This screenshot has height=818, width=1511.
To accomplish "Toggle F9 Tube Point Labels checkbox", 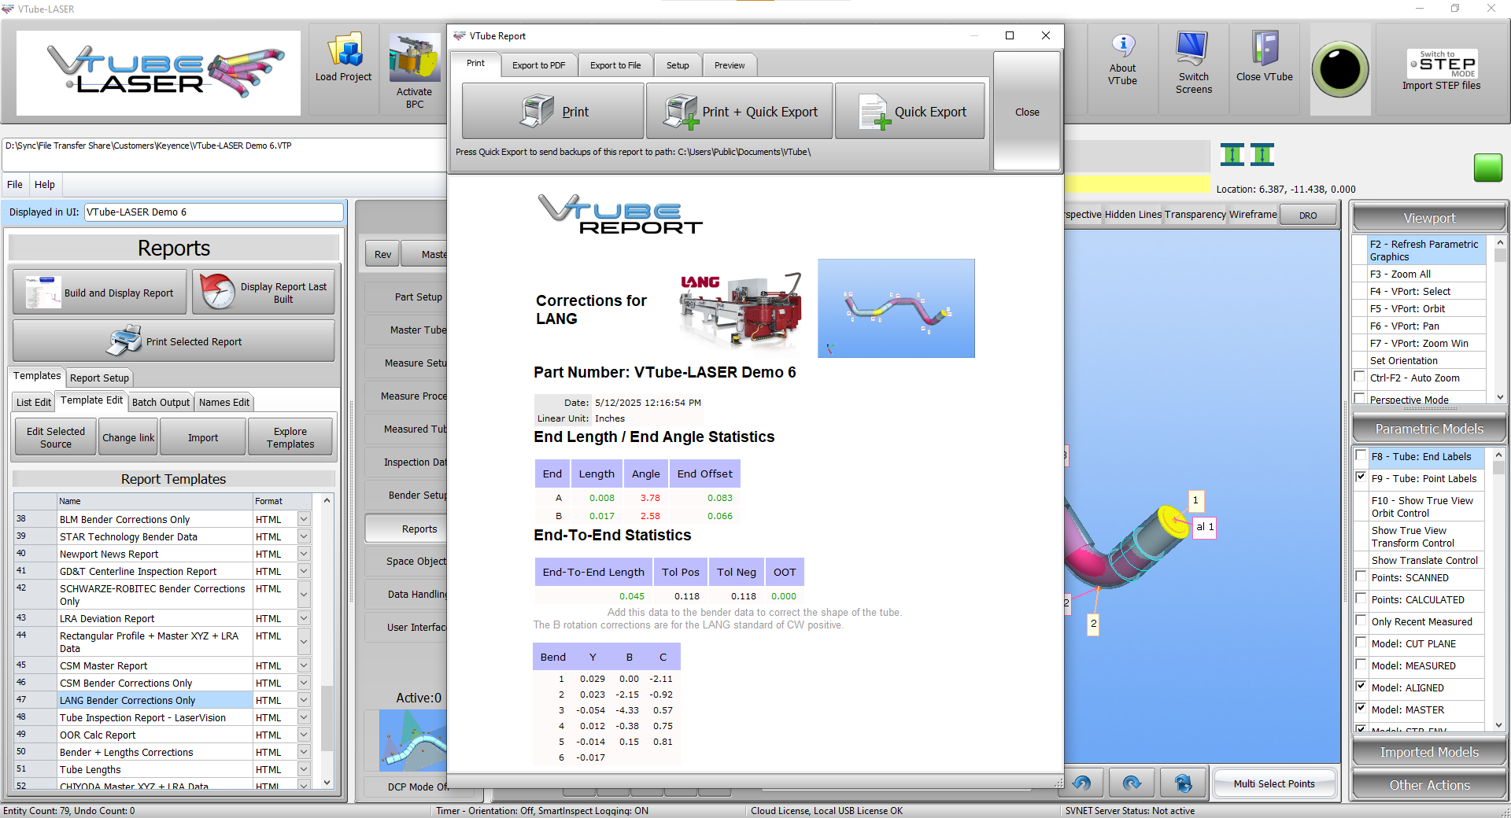I will pyautogui.click(x=1361, y=477).
